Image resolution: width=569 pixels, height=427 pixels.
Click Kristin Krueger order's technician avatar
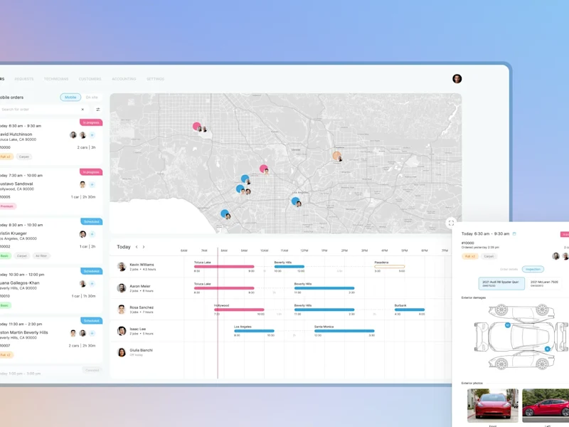click(x=83, y=234)
